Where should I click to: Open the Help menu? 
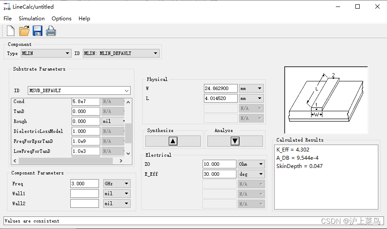pos(84,19)
